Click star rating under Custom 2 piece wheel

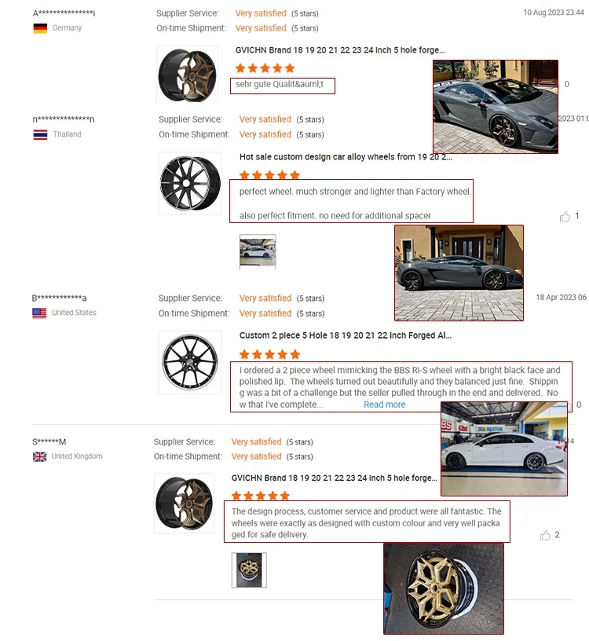[x=270, y=354]
